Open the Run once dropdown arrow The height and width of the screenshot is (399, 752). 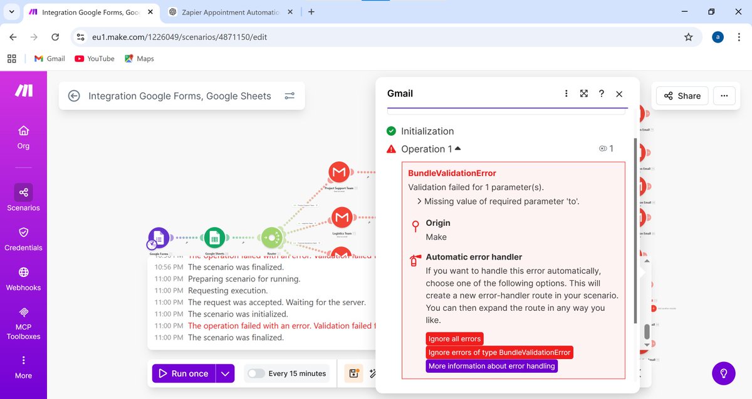tap(225, 373)
